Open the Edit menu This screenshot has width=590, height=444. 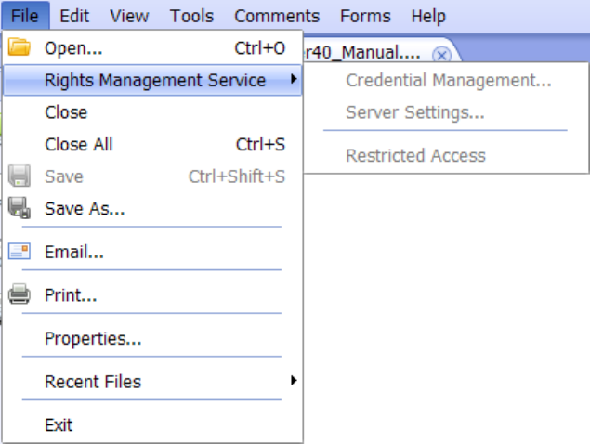pyautogui.click(x=74, y=16)
